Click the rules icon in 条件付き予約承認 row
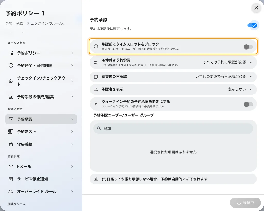 96,63
